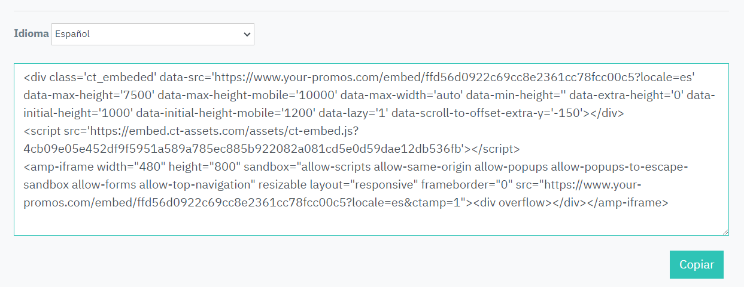This screenshot has height=287, width=744.
Task: Click the textarea resize grip corner
Action: 725,232
